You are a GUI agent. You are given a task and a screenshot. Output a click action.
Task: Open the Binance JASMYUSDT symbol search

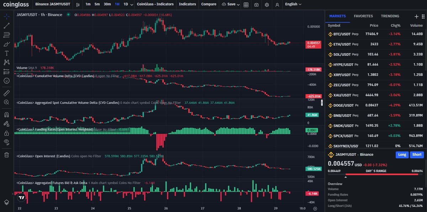coord(52,4)
